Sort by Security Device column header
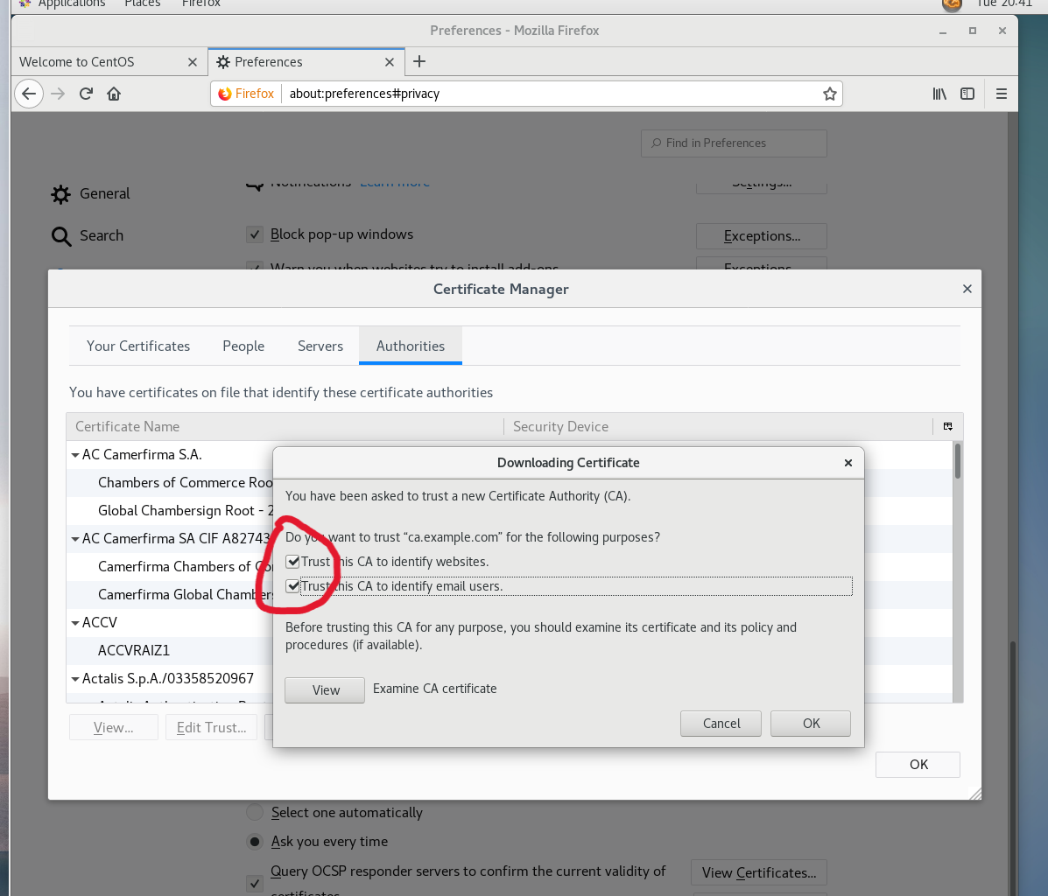 719,426
